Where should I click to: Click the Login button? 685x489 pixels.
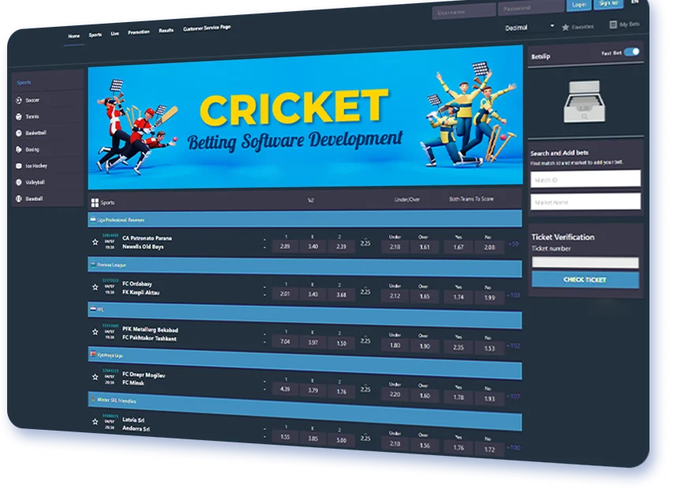[578, 5]
